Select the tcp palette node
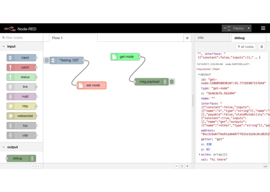 coord(21,126)
